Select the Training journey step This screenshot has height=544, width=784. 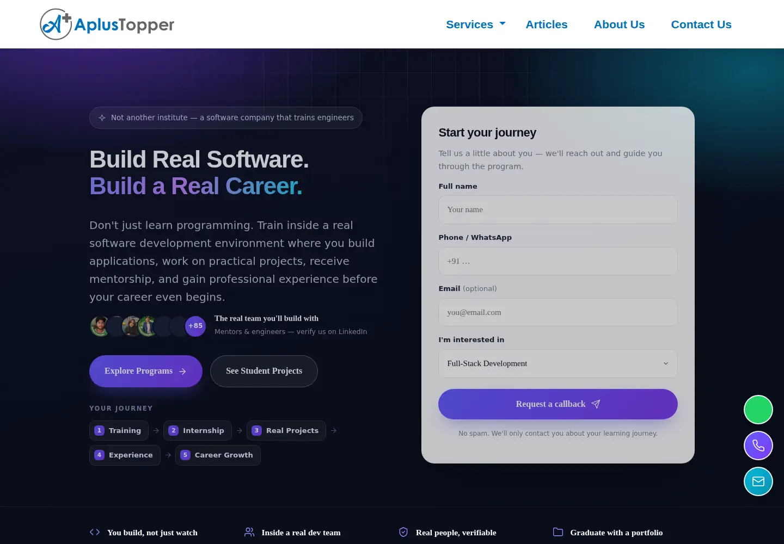pos(119,430)
